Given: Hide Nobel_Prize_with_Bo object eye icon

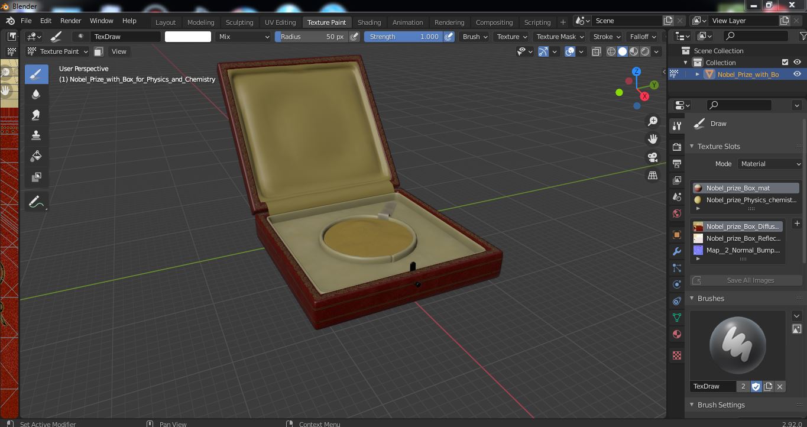Looking at the screenshot, I should point(797,74).
